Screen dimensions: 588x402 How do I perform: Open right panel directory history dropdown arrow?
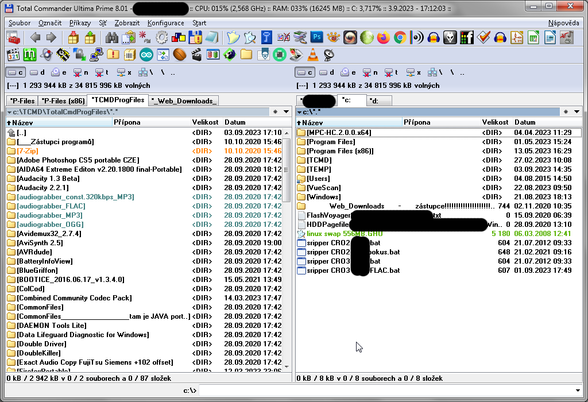[x=576, y=112]
